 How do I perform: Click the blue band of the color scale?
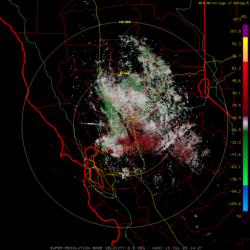point(245,198)
